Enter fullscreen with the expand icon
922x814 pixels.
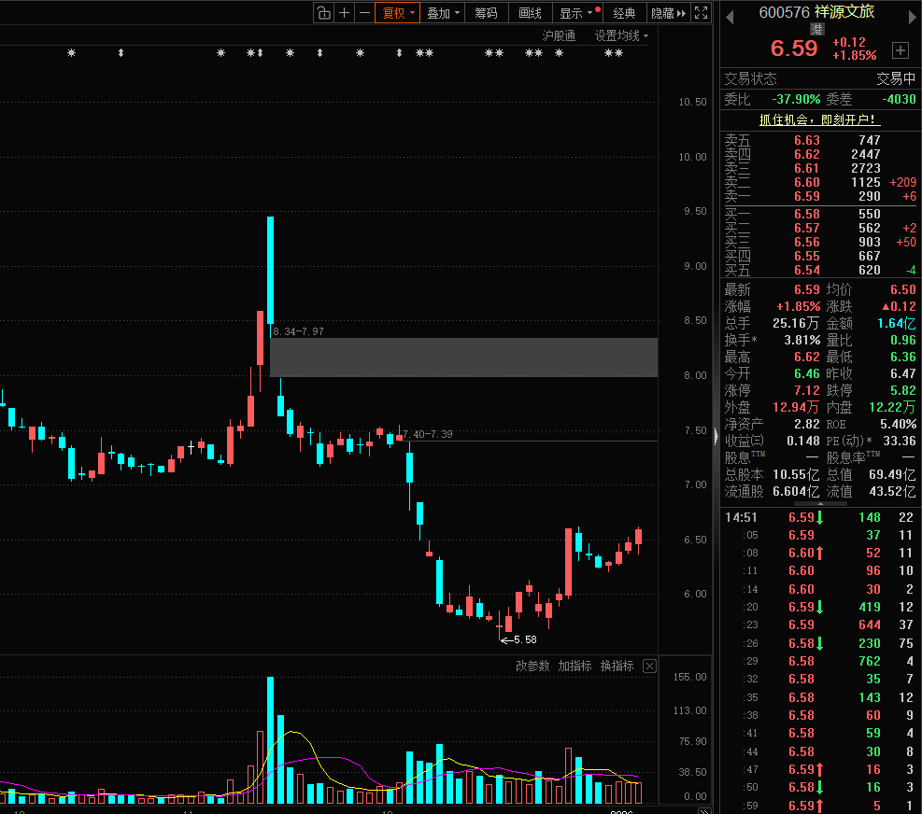pos(702,13)
